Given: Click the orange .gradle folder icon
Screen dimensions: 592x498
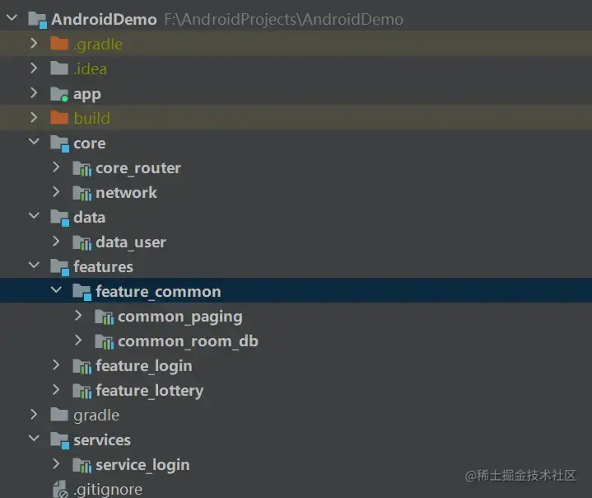Looking at the screenshot, I should (x=59, y=44).
